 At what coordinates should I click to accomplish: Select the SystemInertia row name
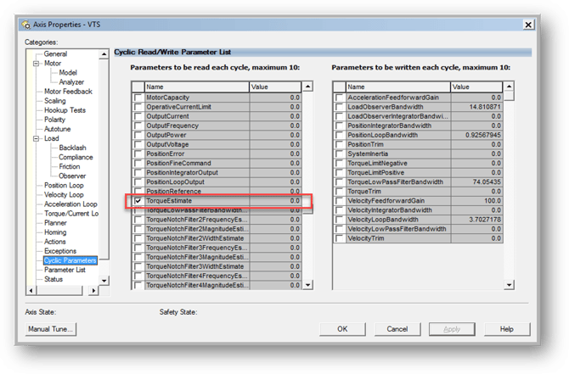pyautogui.click(x=368, y=154)
